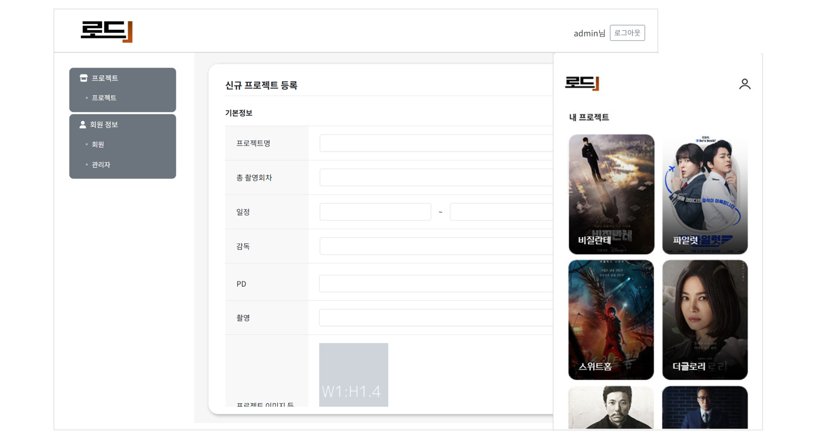Select the 프로젝트 submenu item
The width and height of the screenshot is (816, 441).
click(104, 98)
